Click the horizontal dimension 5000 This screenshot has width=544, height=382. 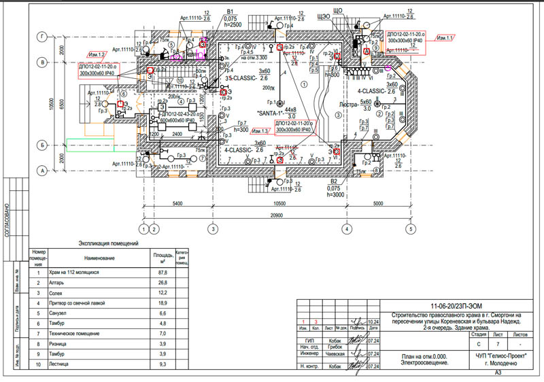click(378, 203)
